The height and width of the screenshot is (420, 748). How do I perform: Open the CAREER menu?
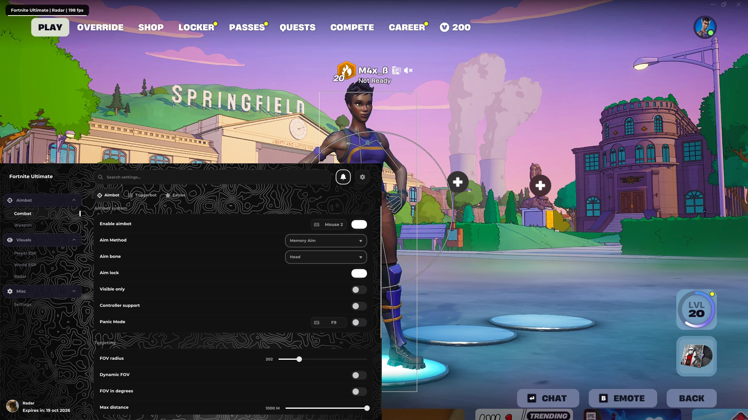407,27
